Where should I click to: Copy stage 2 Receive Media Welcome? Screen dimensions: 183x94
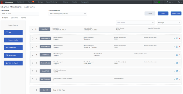coord(177,38)
